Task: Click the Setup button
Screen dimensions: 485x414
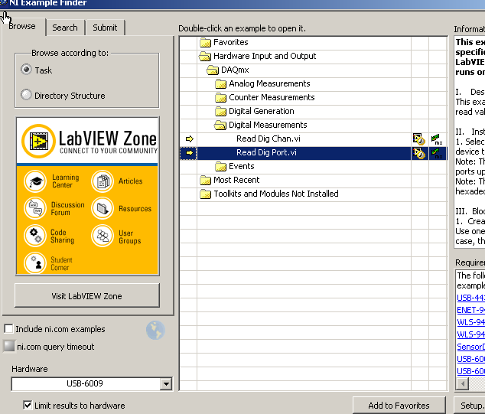Action: click(x=470, y=406)
